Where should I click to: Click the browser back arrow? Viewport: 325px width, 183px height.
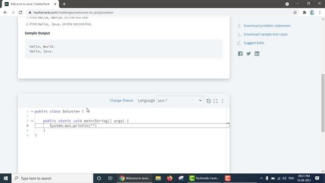pyautogui.click(x=5, y=12)
